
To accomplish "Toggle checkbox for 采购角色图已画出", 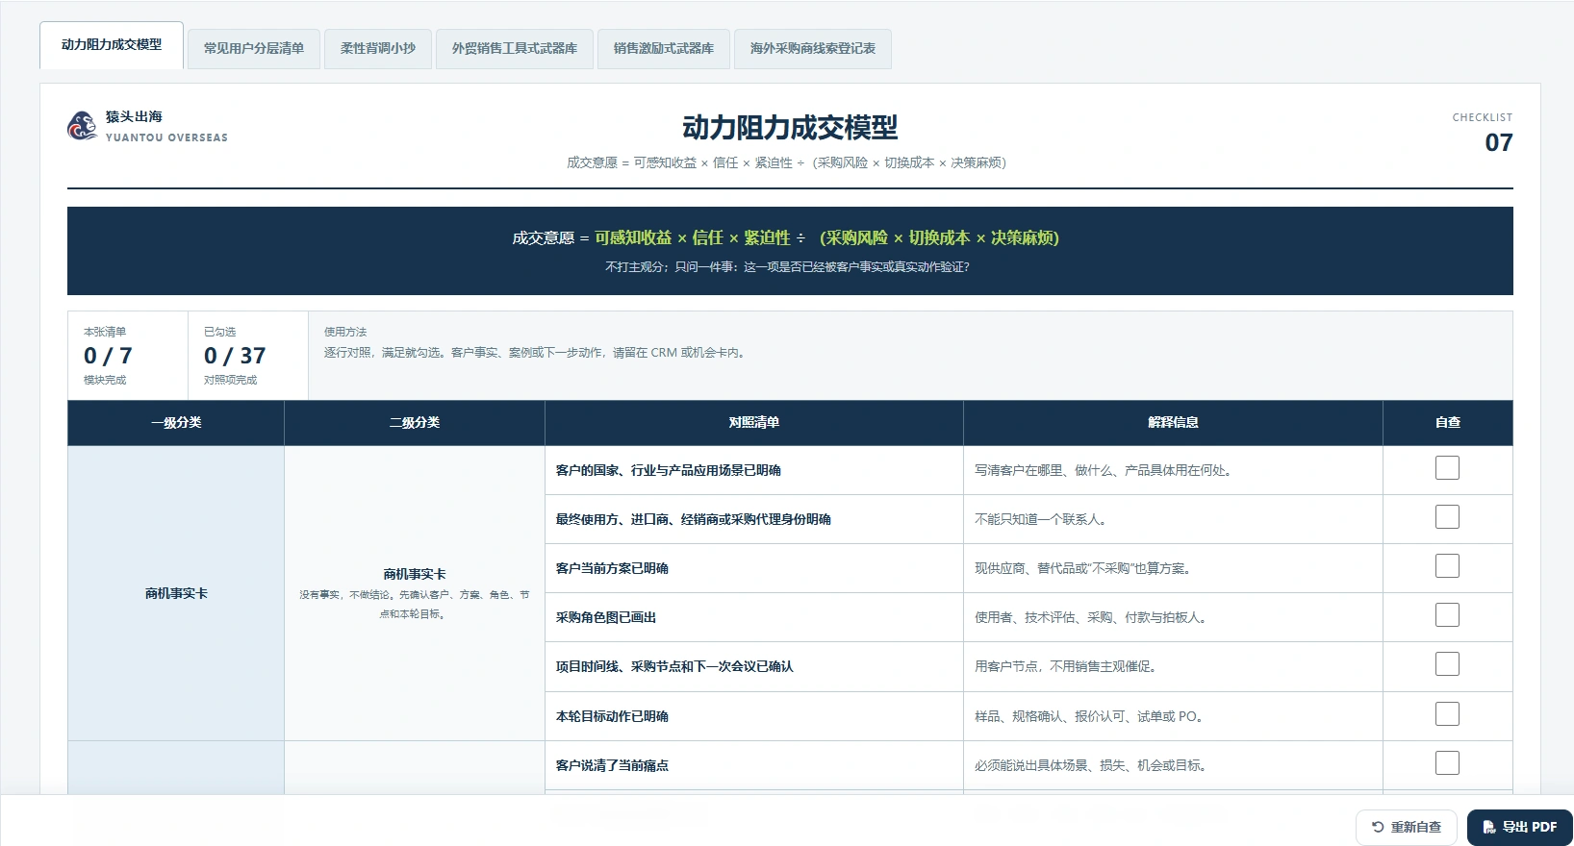I will (1447, 615).
